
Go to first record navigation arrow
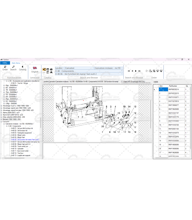129,71
